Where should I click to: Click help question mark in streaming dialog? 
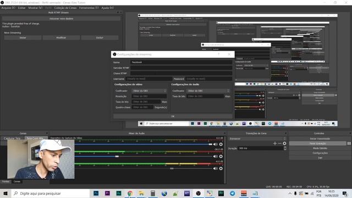click(219, 54)
